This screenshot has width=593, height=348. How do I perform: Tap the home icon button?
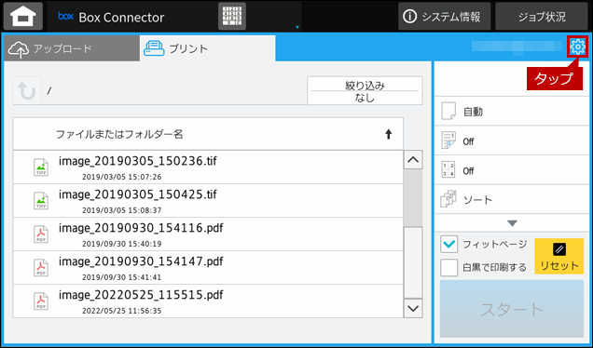pyautogui.click(x=23, y=16)
